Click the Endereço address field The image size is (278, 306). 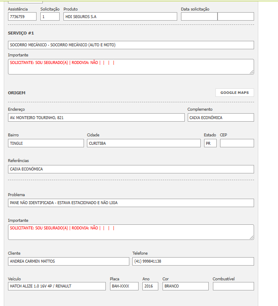[96, 118]
